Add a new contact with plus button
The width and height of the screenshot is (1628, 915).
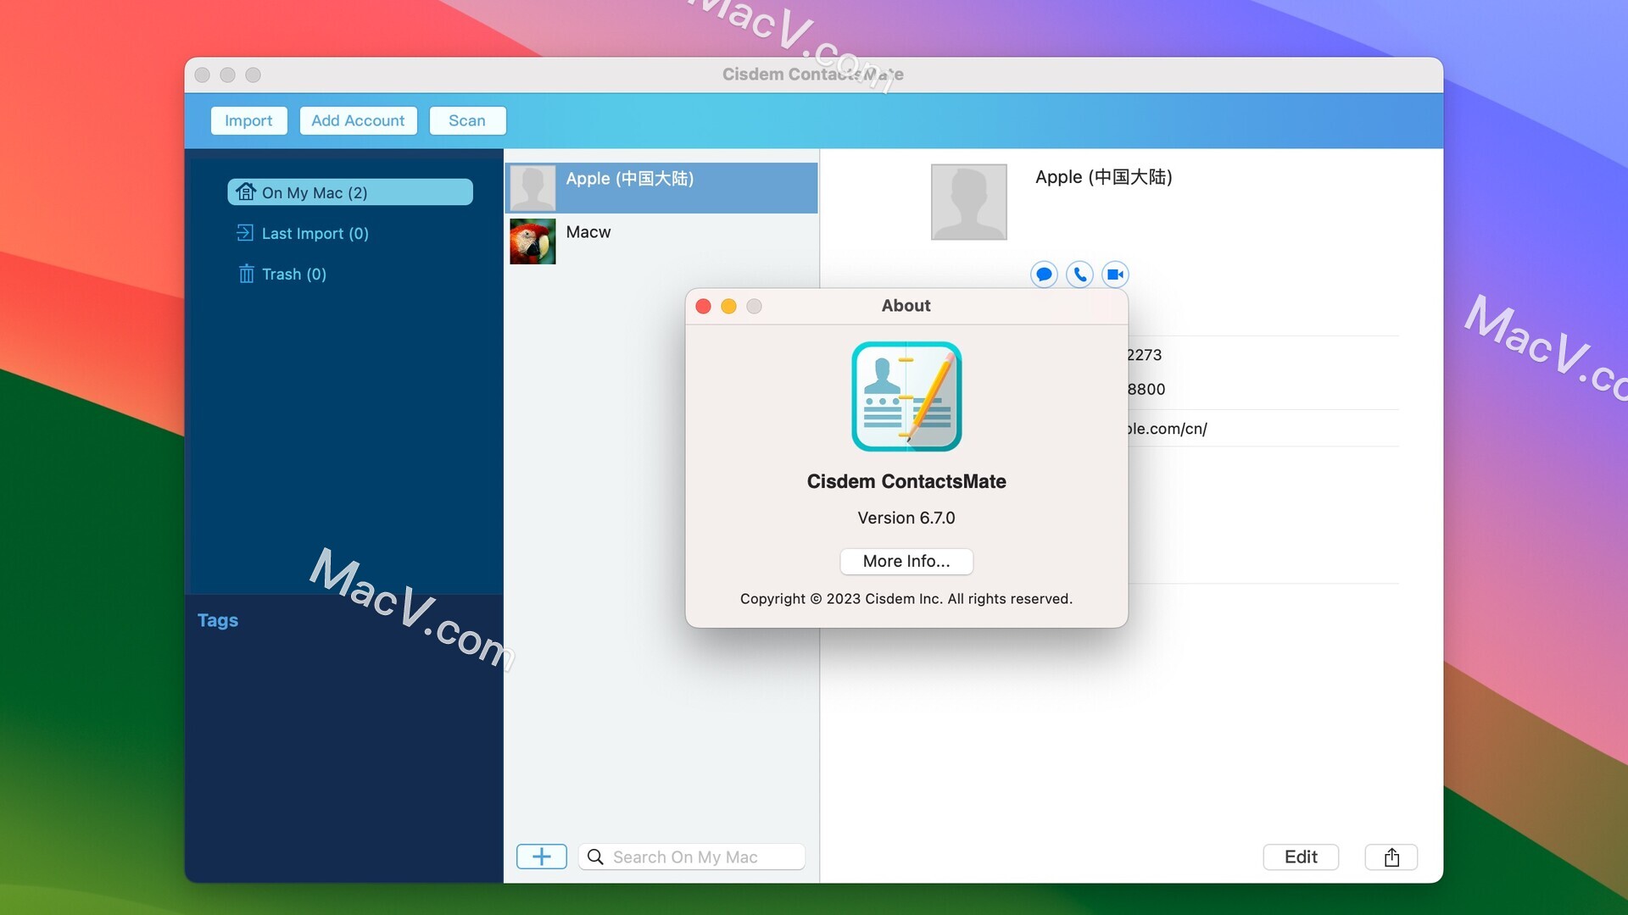click(541, 857)
